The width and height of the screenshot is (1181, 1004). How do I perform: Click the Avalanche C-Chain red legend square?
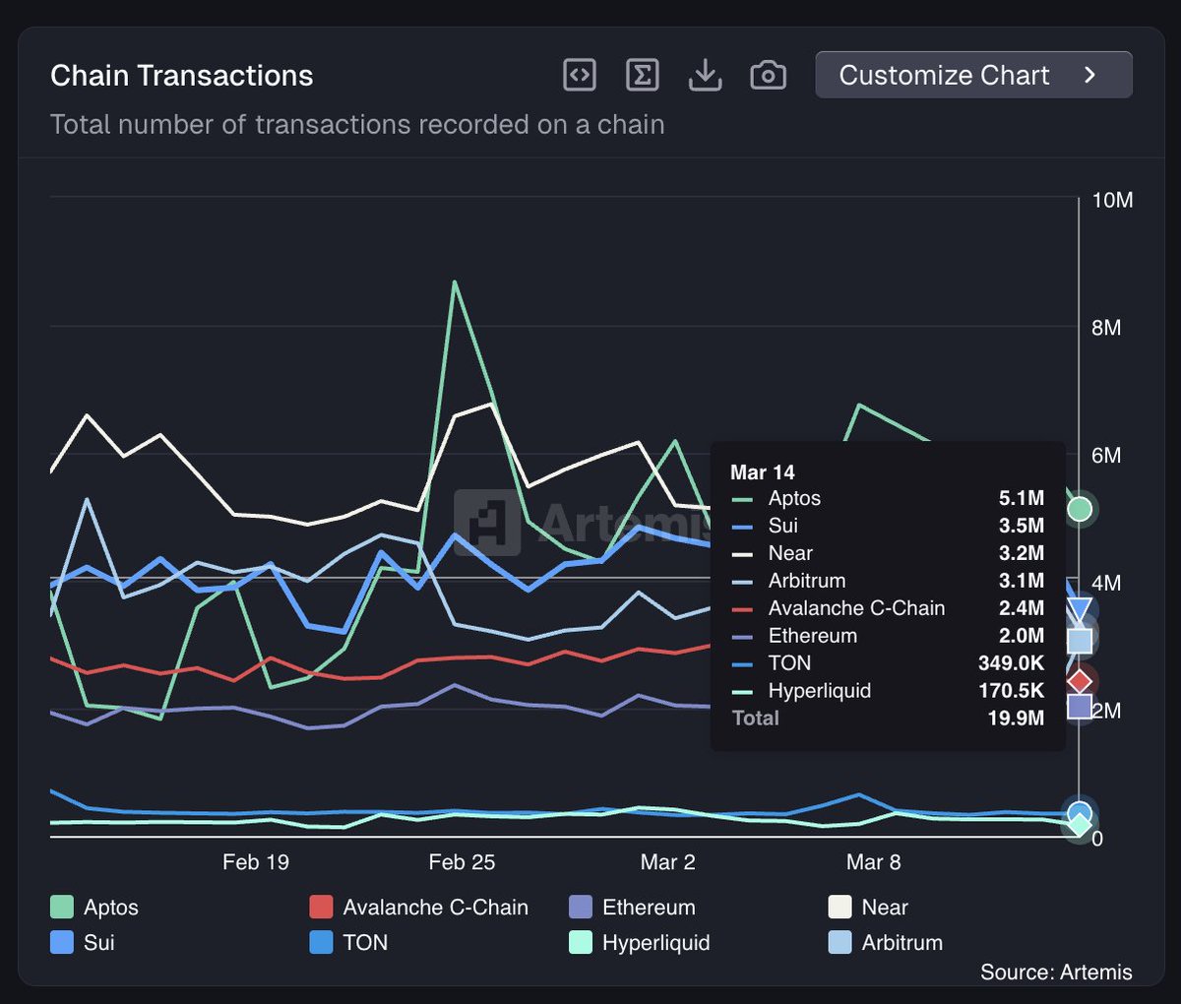[320, 907]
